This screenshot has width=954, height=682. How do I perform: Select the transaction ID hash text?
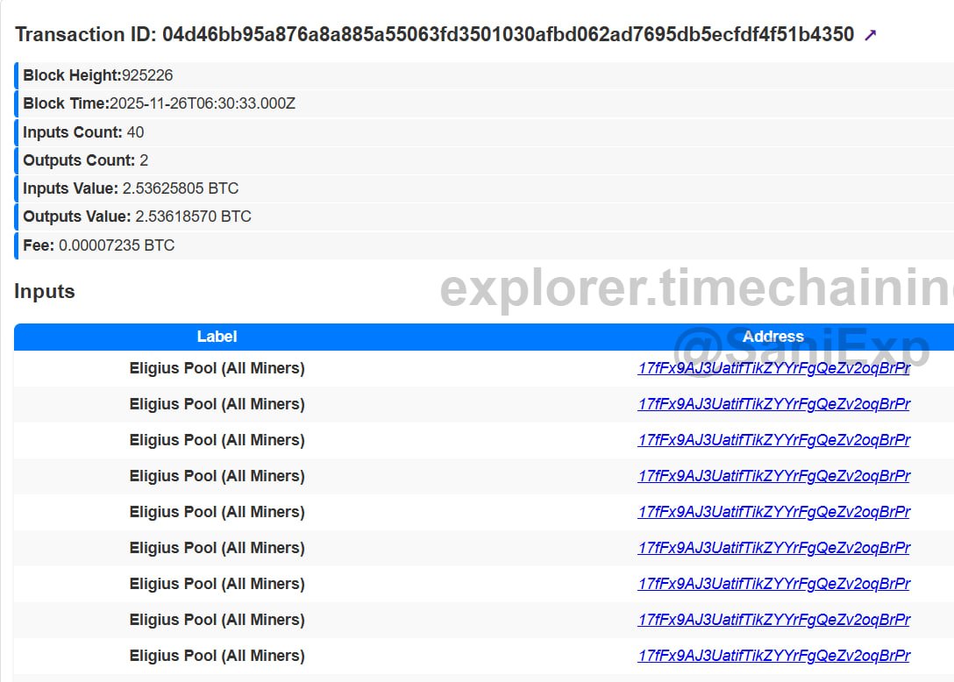508,35
